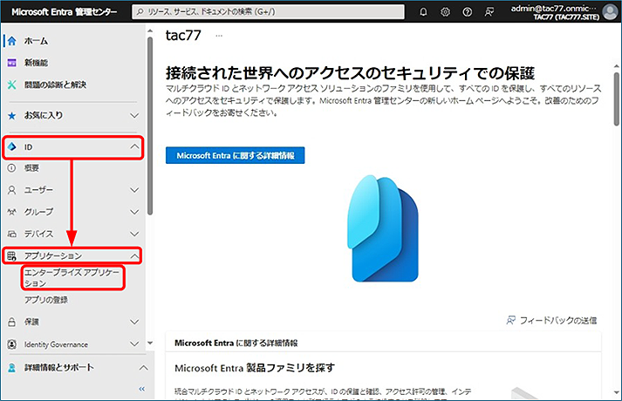
Task: Click the 保護 lock icon
Action: click(x=12, y=322)
